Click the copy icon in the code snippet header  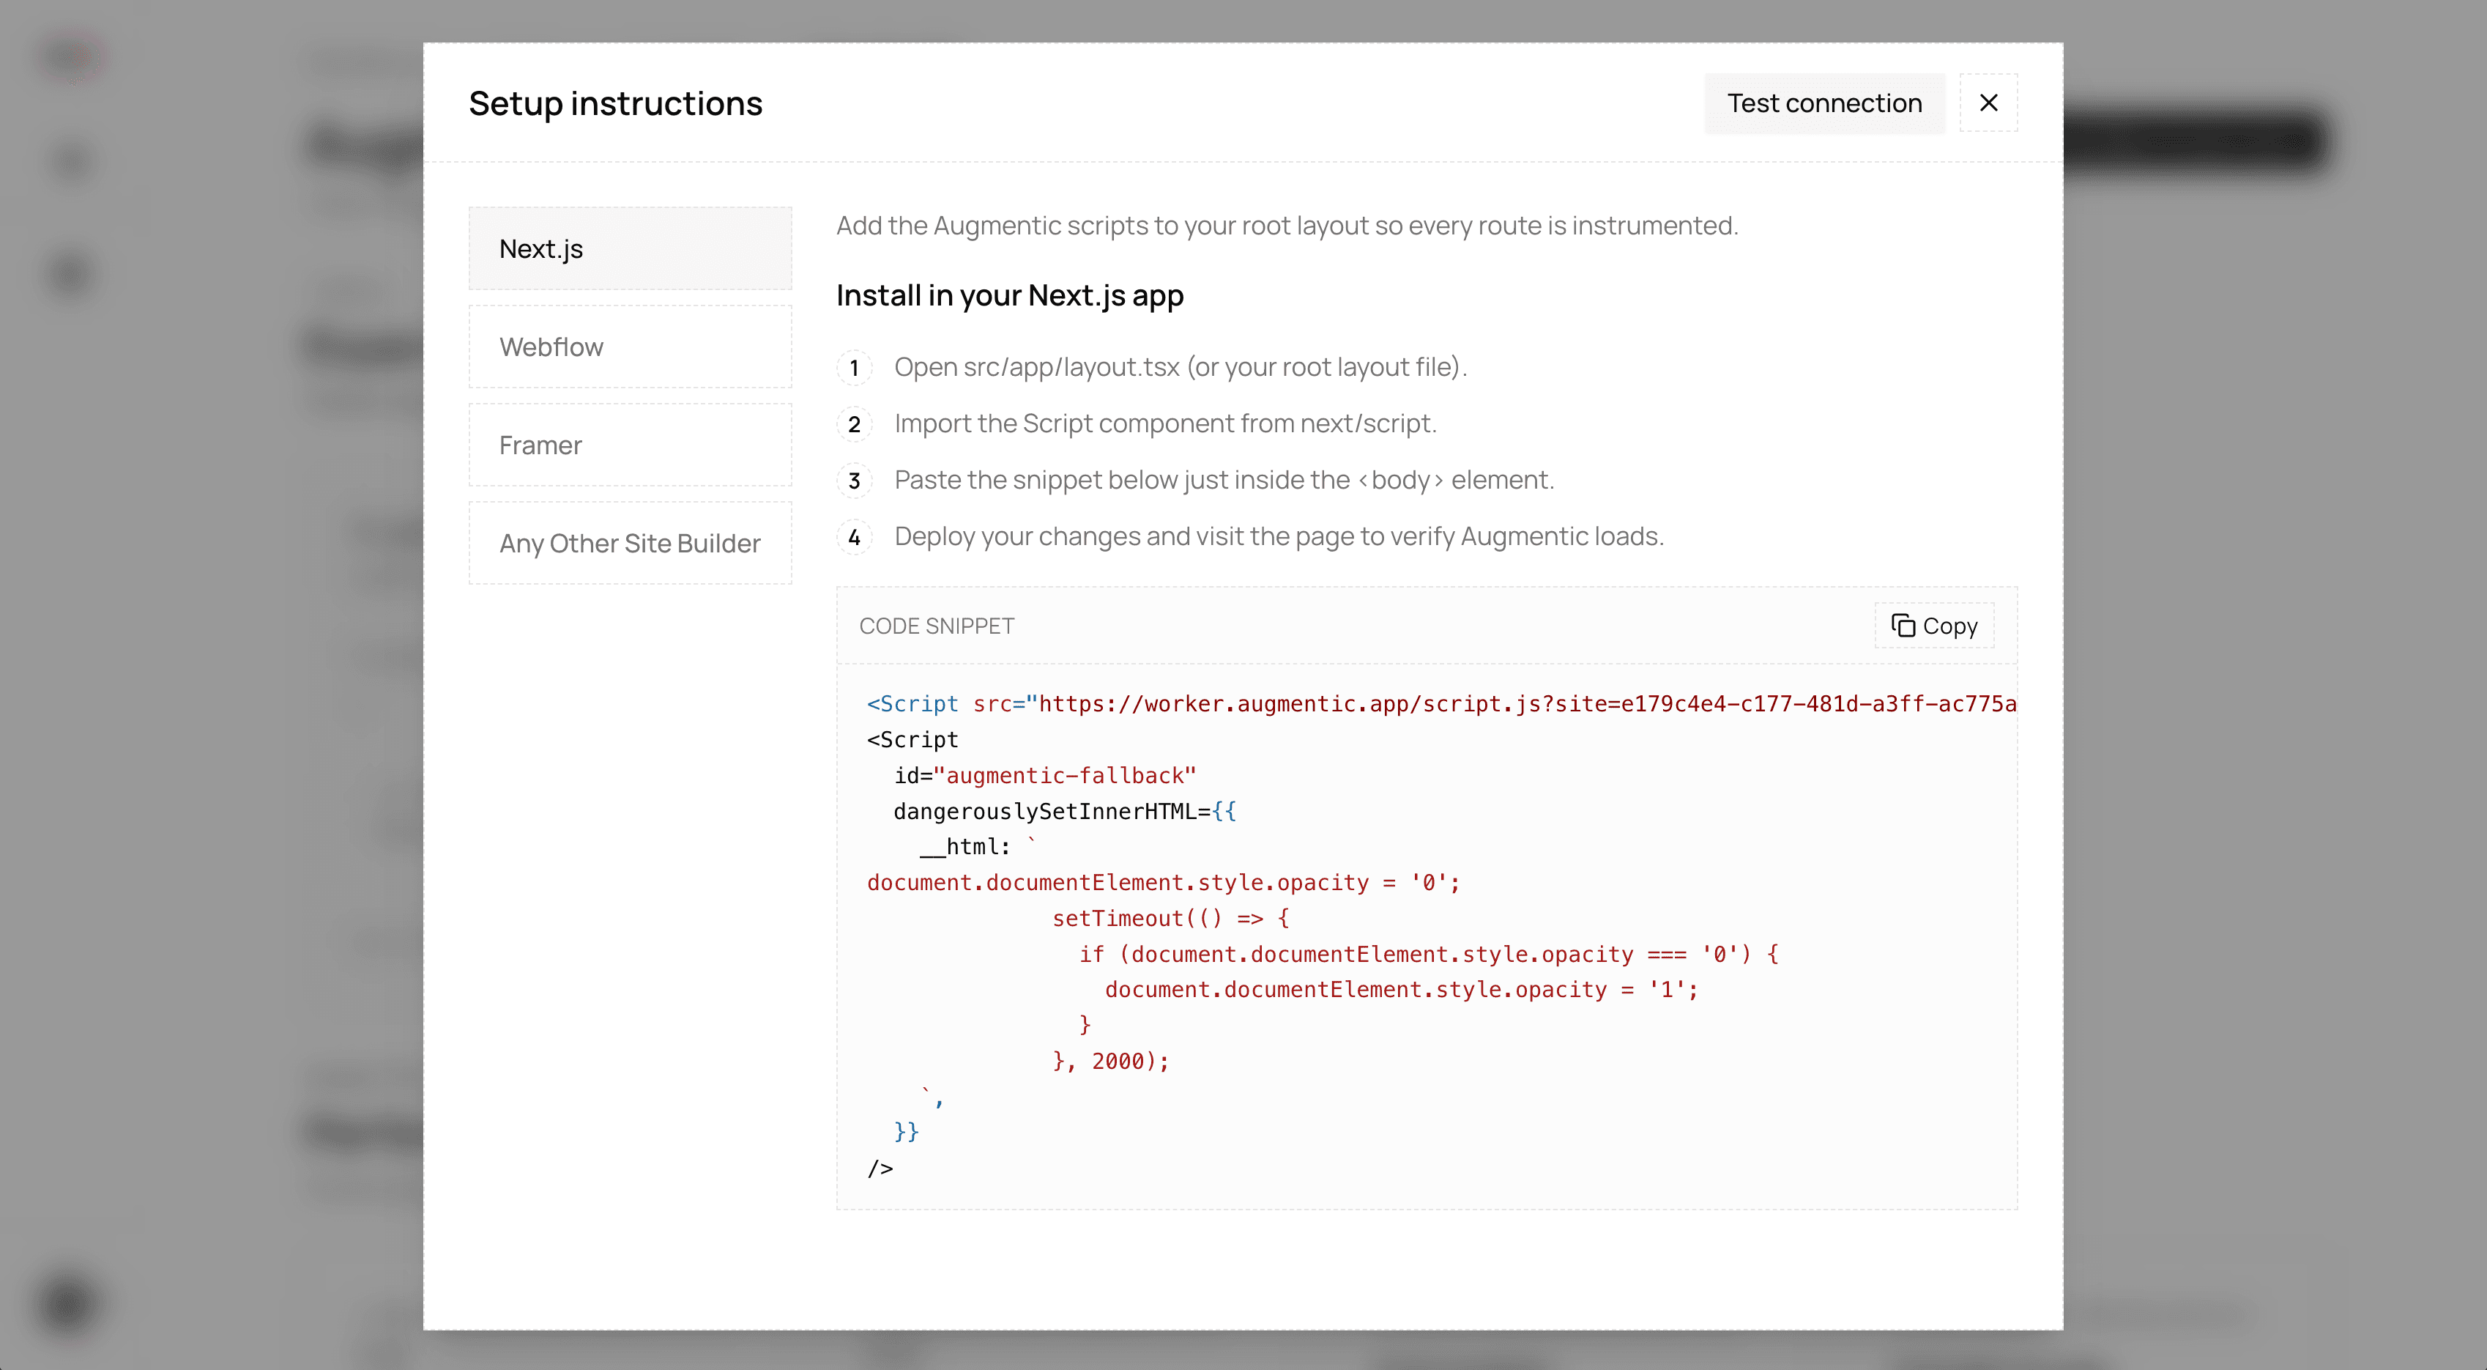click(1902, 625)
